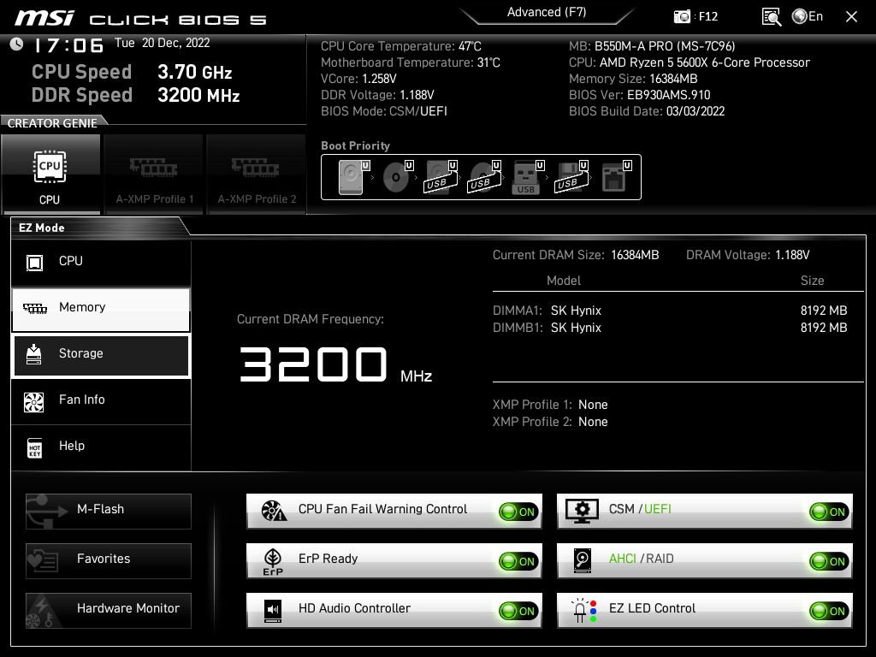
Task: Open the search magnifier icon in the header
Action: click(x=772, y=17)
